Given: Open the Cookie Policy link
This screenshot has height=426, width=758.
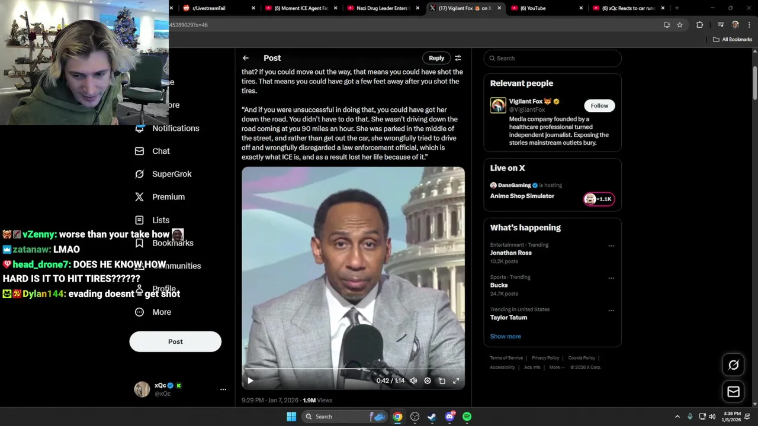Looking at the screenshot, I should click(582, 358).
